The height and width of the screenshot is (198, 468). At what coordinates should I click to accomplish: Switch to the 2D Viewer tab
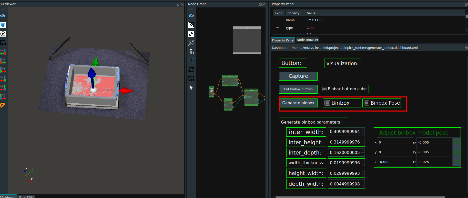pyautogui.click(x=26, y=196)
